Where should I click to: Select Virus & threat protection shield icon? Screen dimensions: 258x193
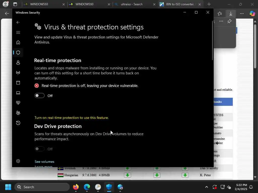click(x=18, y=53)
